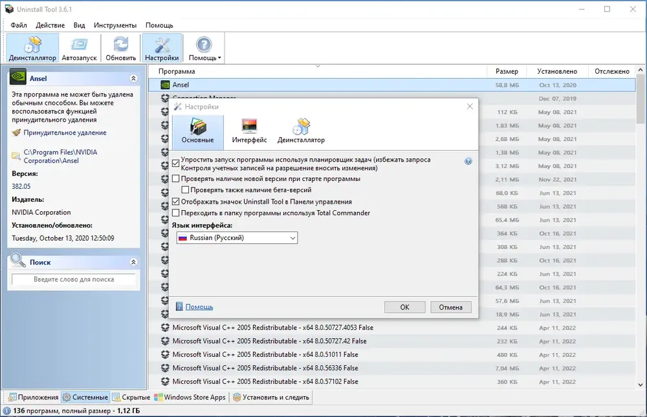Select the Visual C++ 2005 x64 8.0.57102 row
Viewport: 647px width, 417px height.
click(x=391, y=381)
